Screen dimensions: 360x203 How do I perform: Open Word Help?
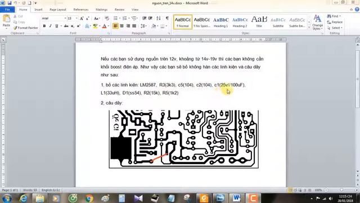(357, 10)
